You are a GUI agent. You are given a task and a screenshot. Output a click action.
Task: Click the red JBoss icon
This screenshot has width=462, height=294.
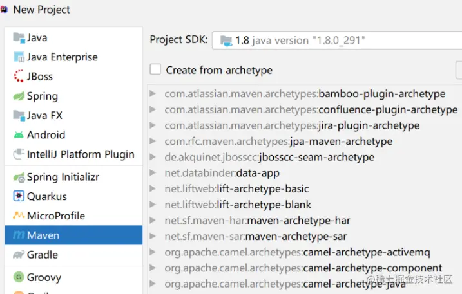(19, 76)
